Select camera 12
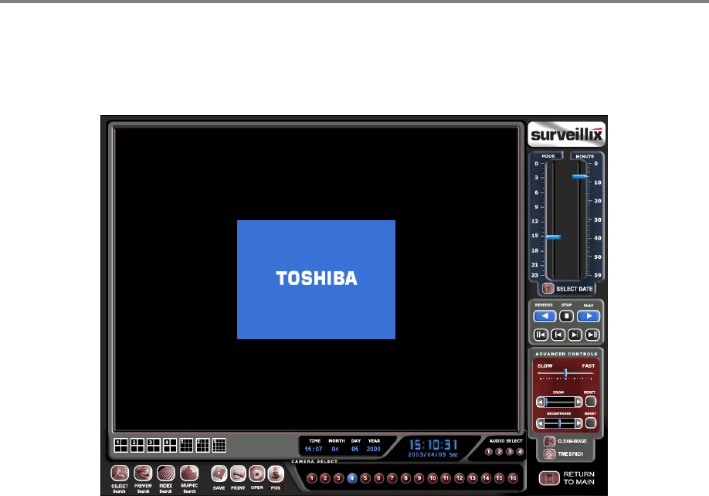709x496 pixels. [x=460, y=478]
